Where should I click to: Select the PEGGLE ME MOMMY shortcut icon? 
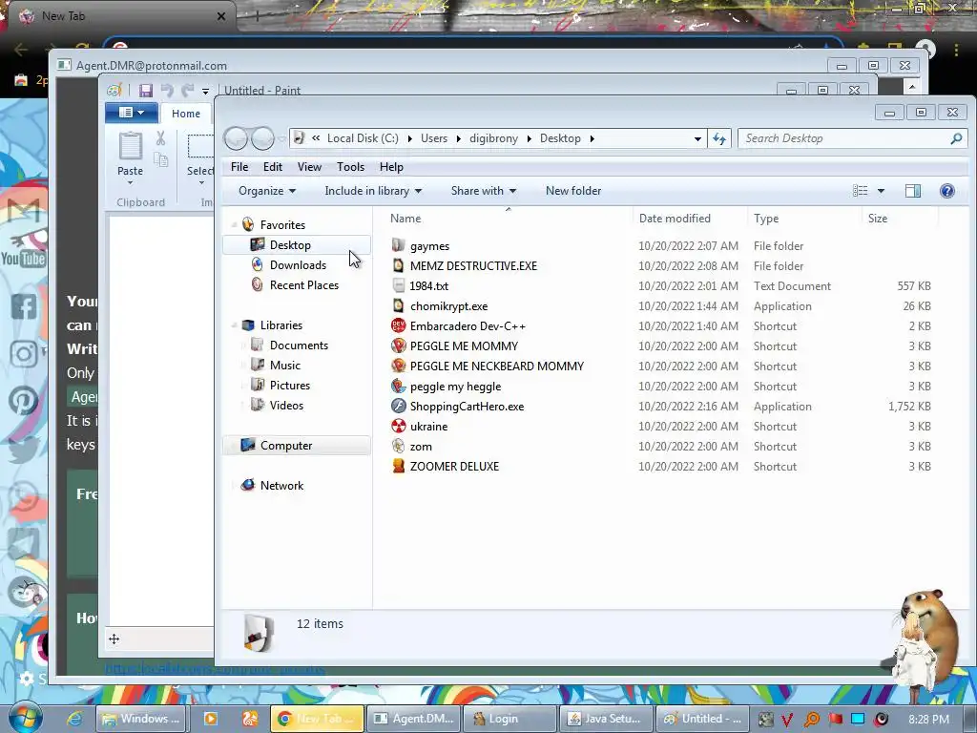pos(398,346)
